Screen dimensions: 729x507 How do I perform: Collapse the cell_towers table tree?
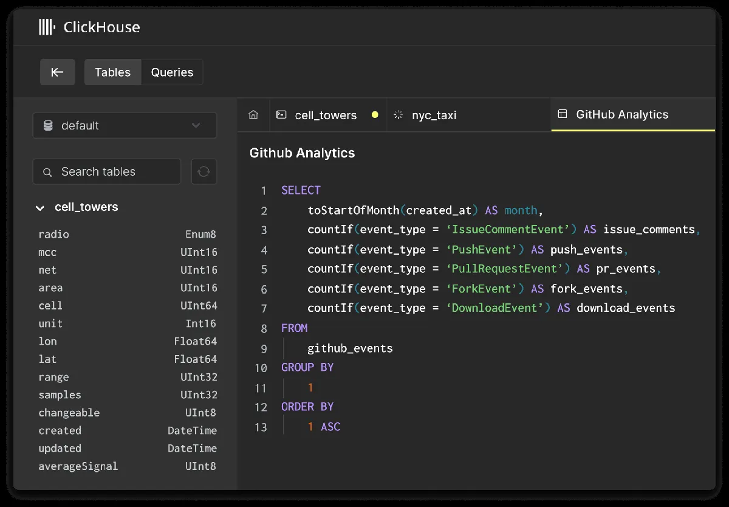pyautogui.click(x=40, y=208)
